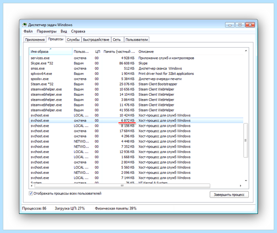The width and height of the screenshot is (277, 233).
Task: Select steamwebhelper.exe using 10 656 КБ
Action: 136,89
